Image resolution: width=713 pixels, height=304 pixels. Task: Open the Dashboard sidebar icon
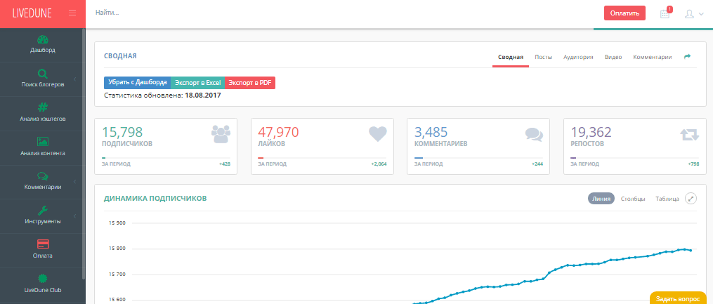tap(42, 39)
